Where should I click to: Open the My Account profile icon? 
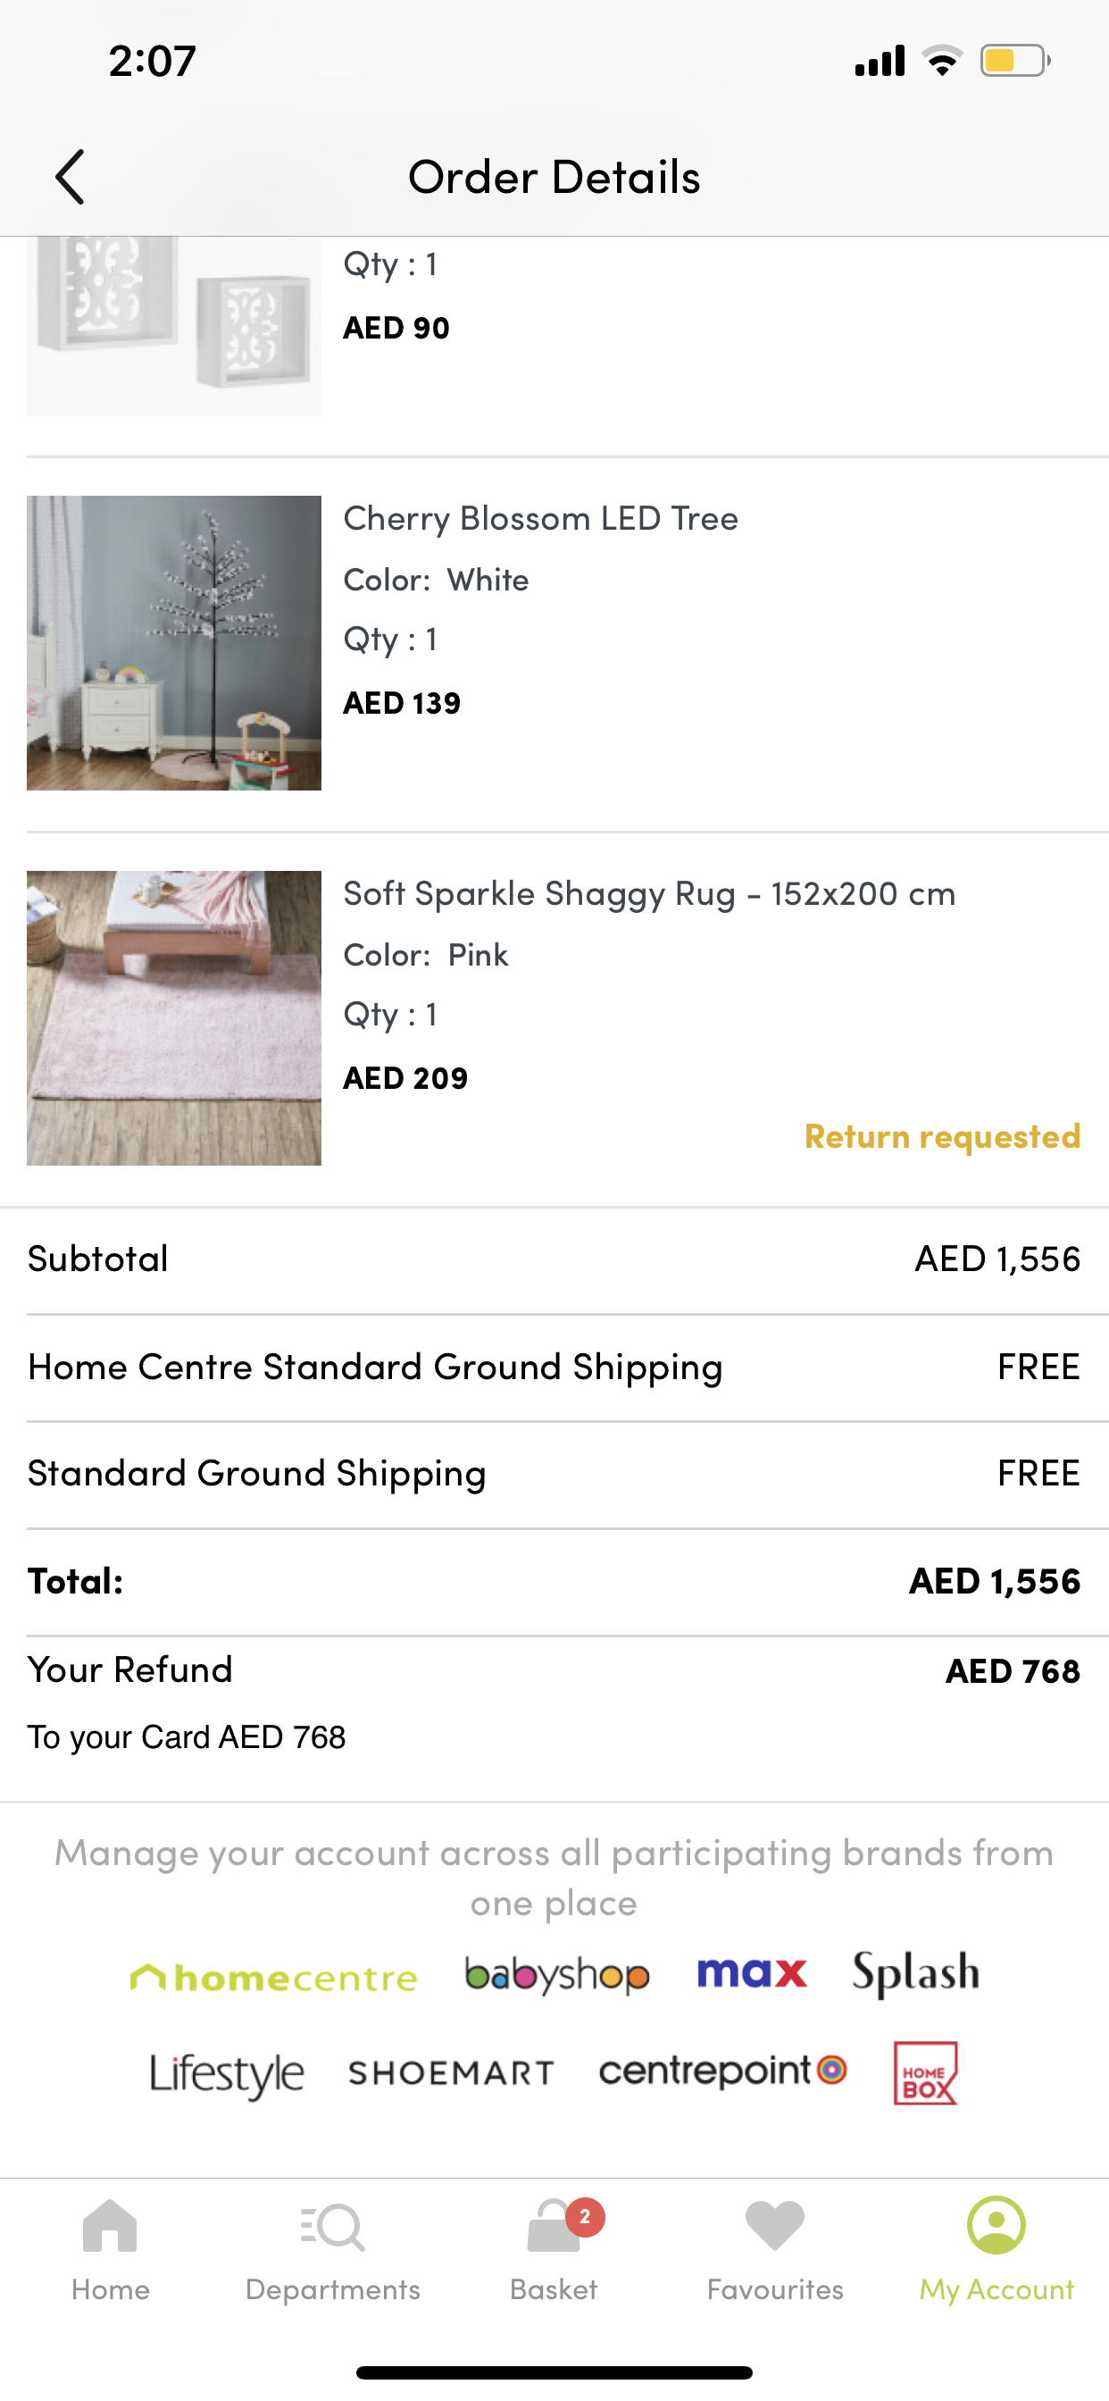point(996,2225)
